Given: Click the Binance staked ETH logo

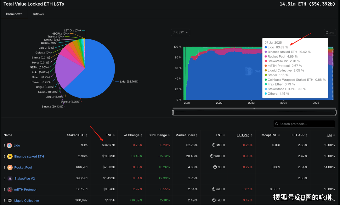Looking at the screenshot, I should pyautogui.click(x=10, y=156).
